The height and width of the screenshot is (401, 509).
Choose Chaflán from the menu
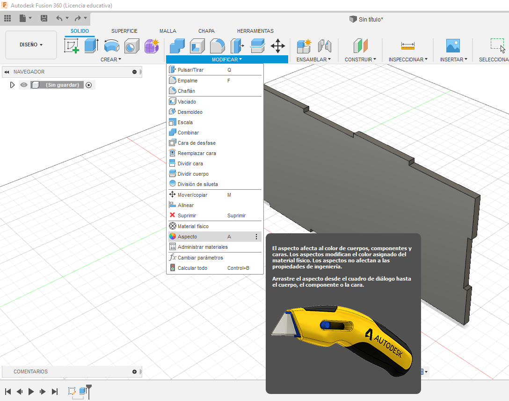pyautogui.click(x=215, y=91)
